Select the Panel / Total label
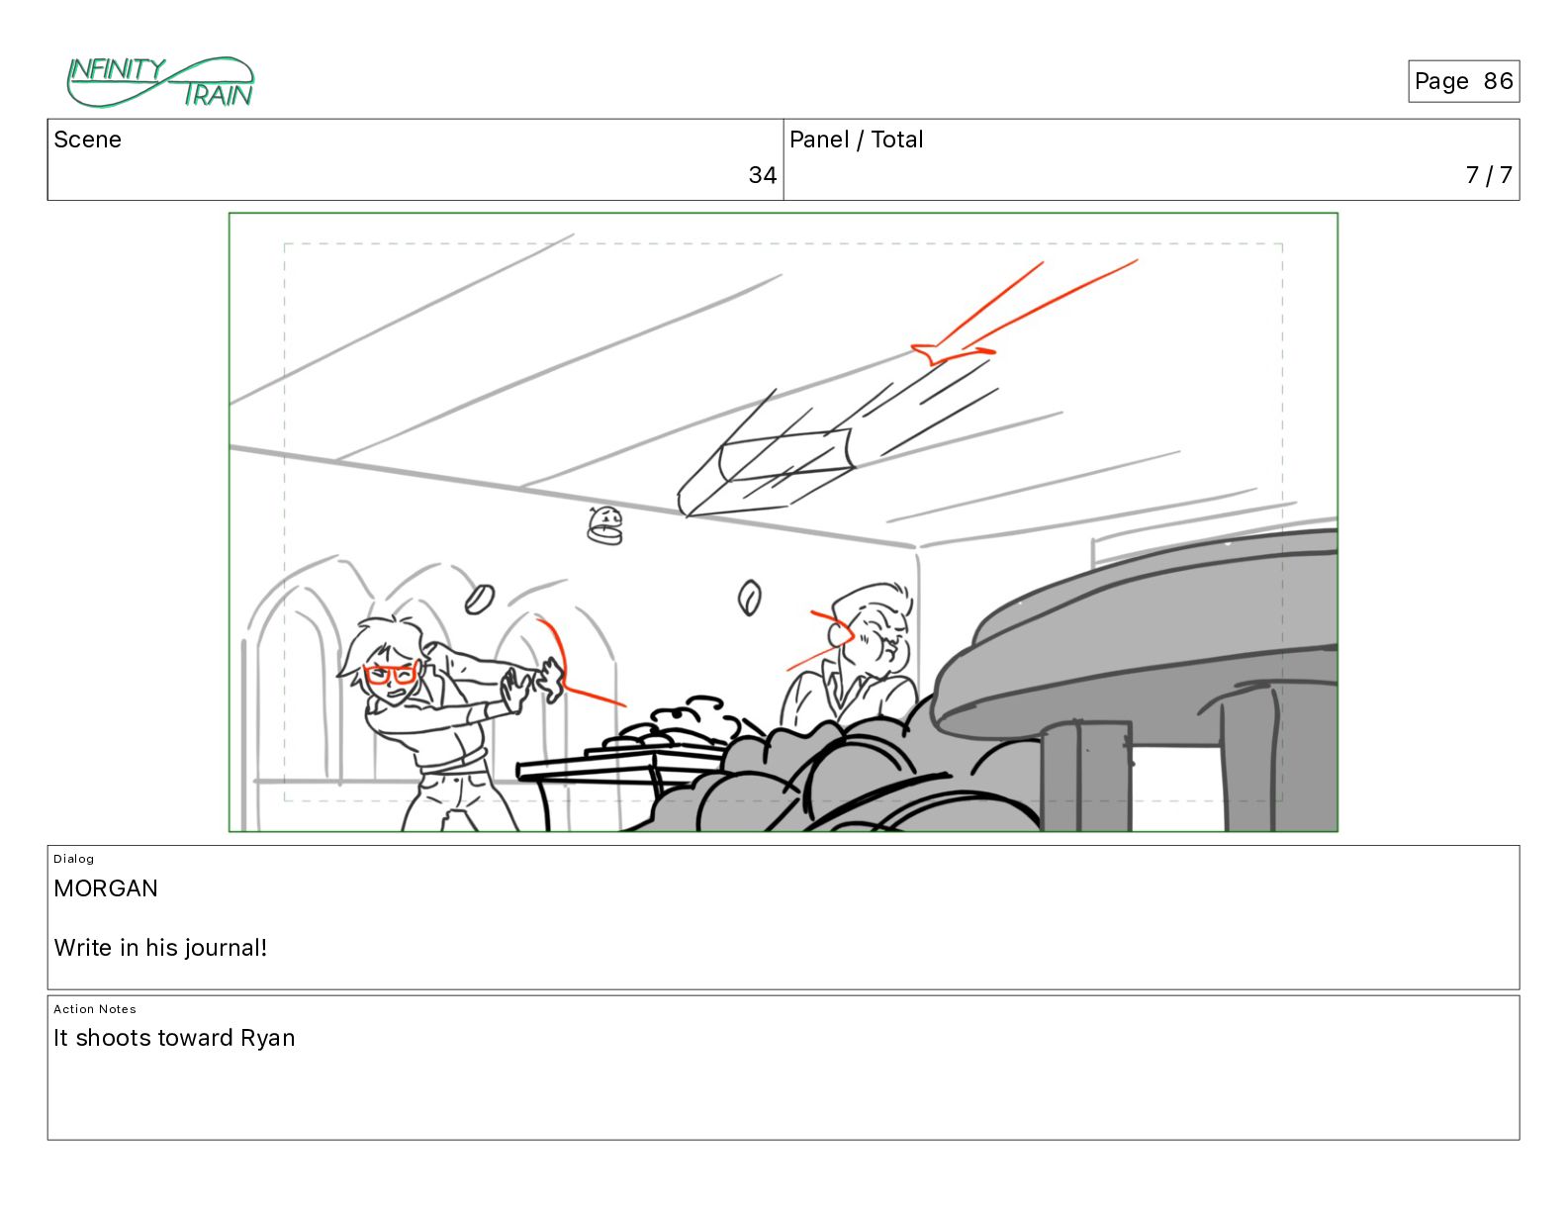Viewport: 1567px width, 1211px height. click(x=856, y=140)
